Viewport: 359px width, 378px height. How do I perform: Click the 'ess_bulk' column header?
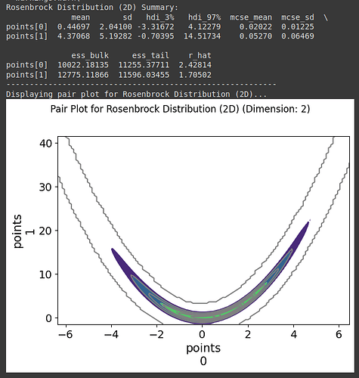(x=90, y=55)
